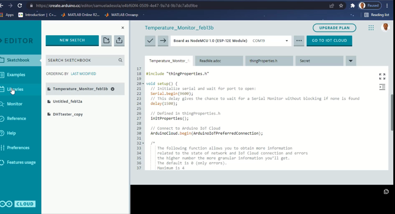The width and height of the screenshot is (395, 214).
Task: Click GO TO IOT CLOUD button
Action: 329,41
